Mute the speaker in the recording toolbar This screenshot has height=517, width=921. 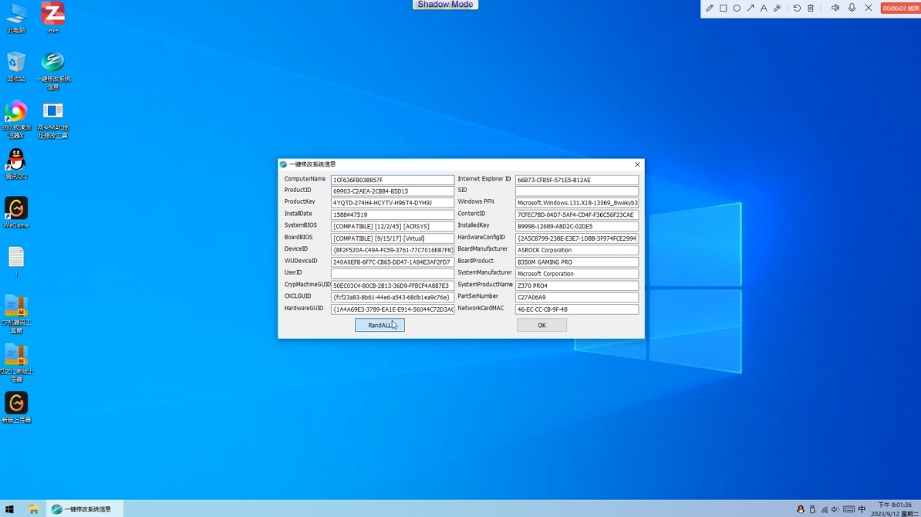pyautogui.click(x=835, y=8)
